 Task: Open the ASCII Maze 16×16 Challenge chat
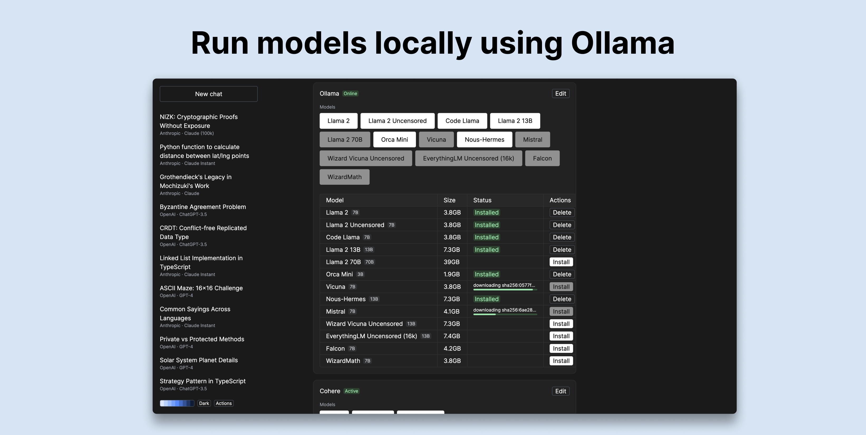pos(201,288)
